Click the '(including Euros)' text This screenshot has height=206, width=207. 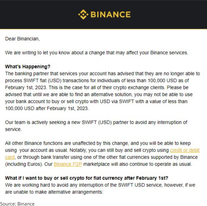[24, 164]
